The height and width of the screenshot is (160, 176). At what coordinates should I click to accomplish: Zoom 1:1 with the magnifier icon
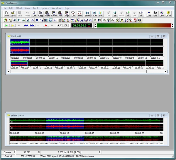(141, 14)
